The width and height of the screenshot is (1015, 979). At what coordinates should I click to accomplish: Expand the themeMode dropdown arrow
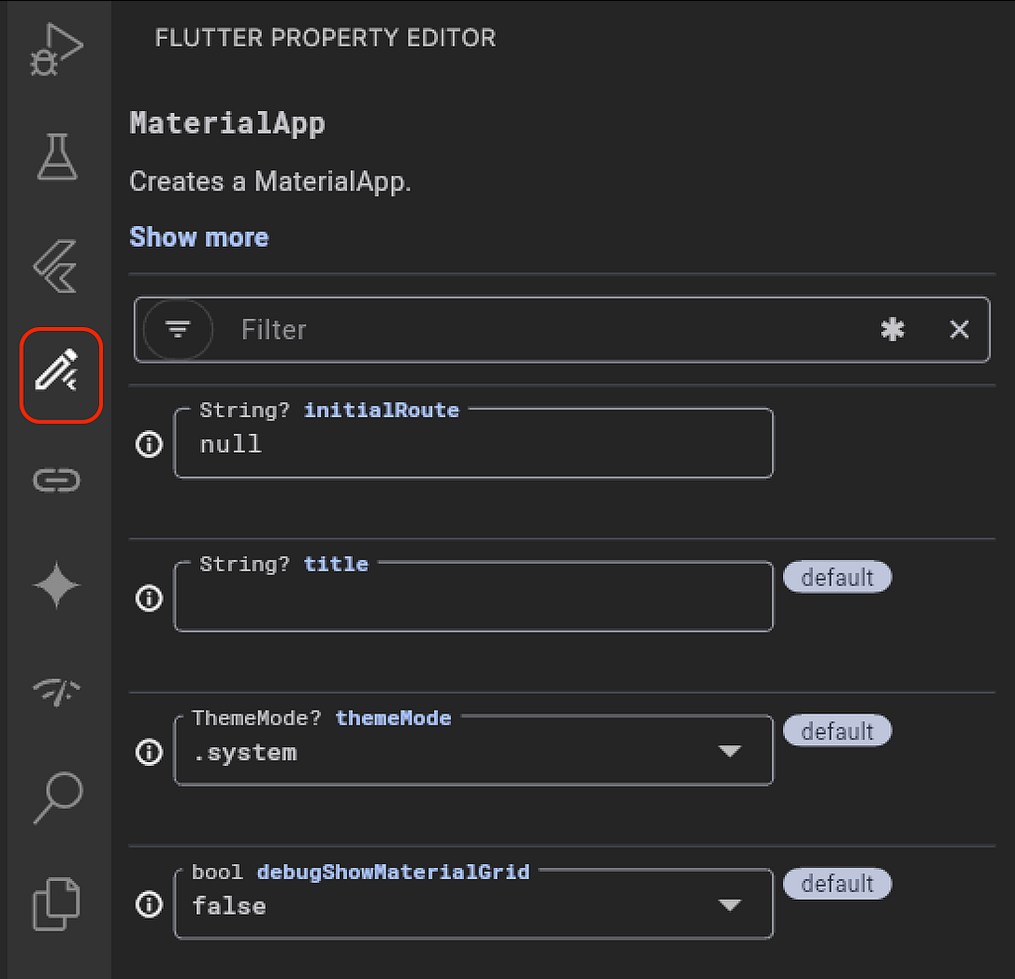(730, 752)
